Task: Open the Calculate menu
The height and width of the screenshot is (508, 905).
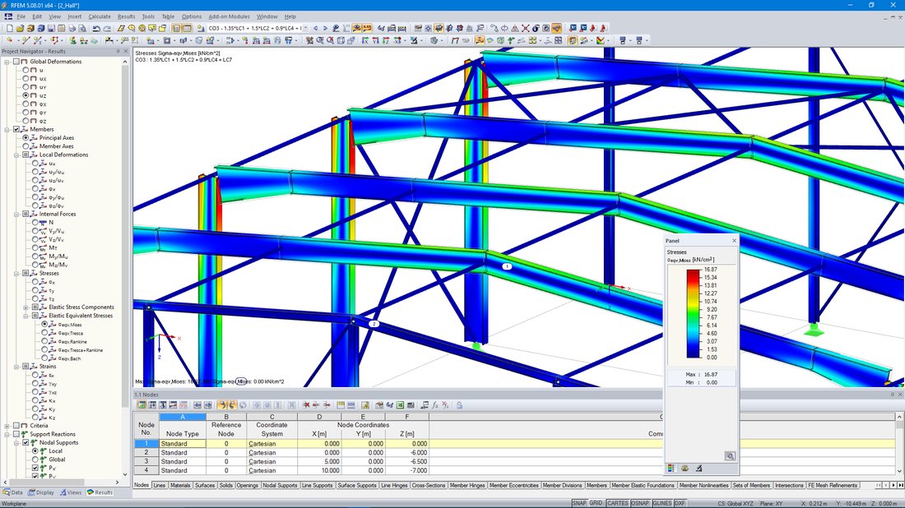Action: click(x=100, y=16)
